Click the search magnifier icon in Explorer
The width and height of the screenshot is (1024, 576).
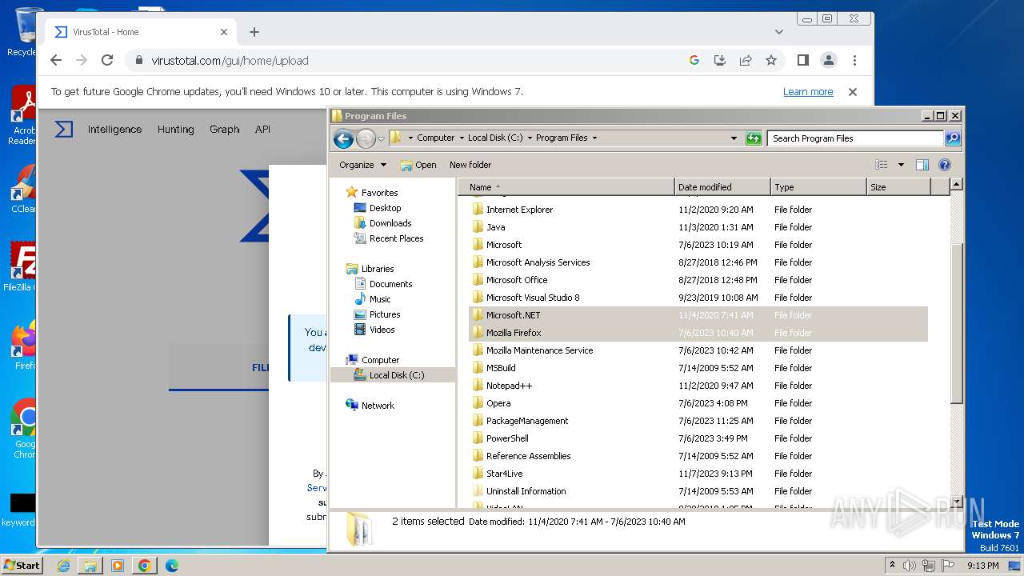[x=952, y=138]
